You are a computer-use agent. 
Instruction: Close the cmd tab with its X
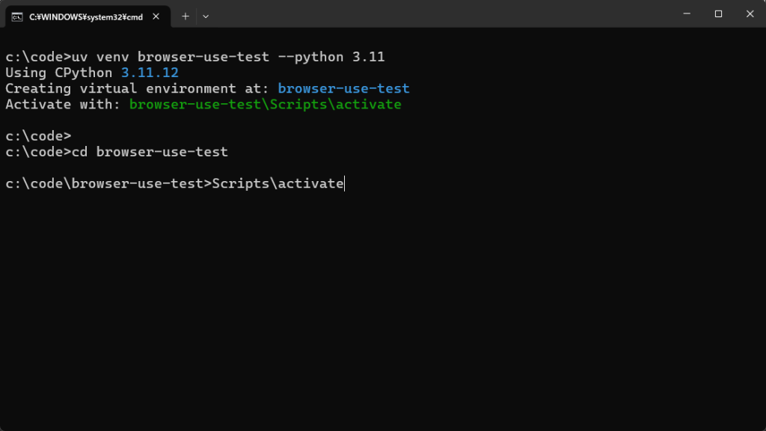[156, 16]
